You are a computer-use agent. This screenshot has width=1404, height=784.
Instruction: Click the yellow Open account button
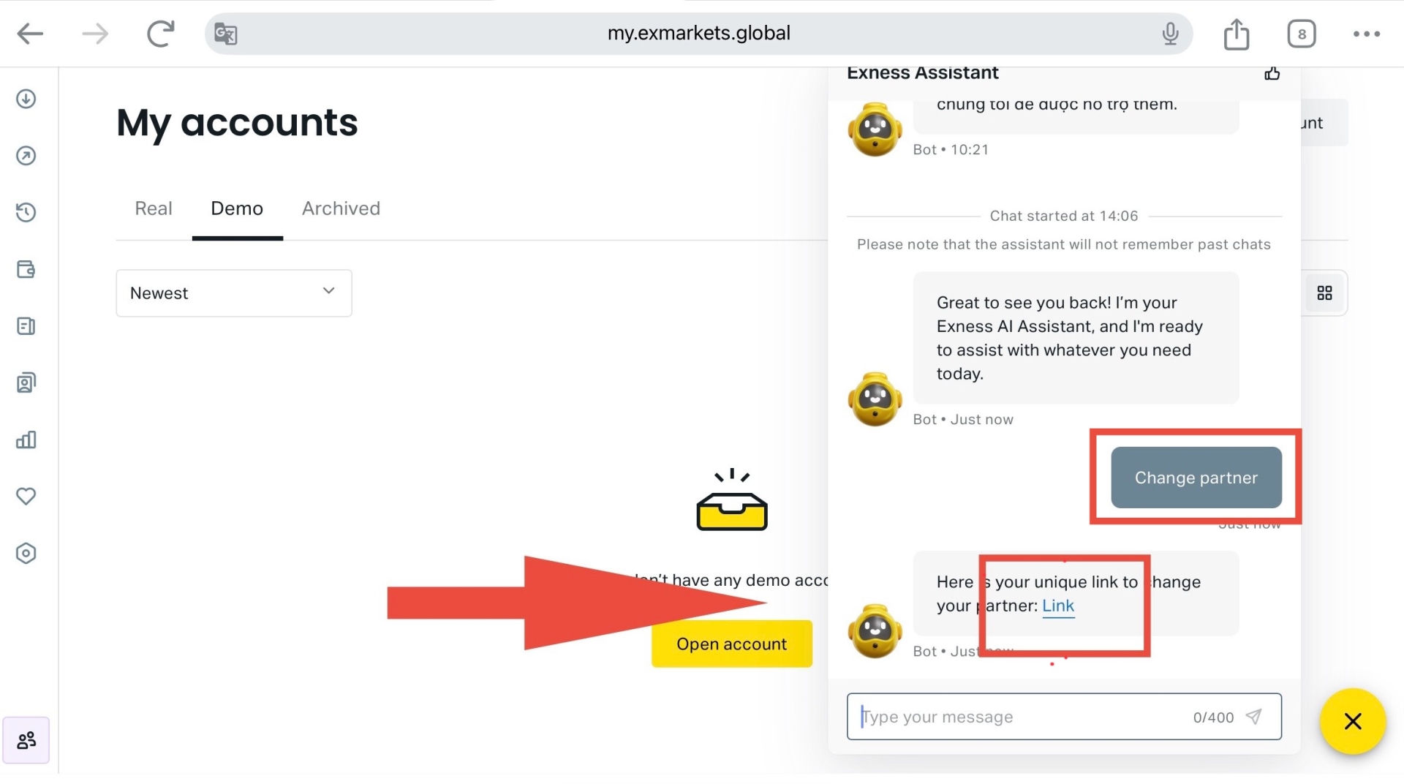tap(731, 644)
